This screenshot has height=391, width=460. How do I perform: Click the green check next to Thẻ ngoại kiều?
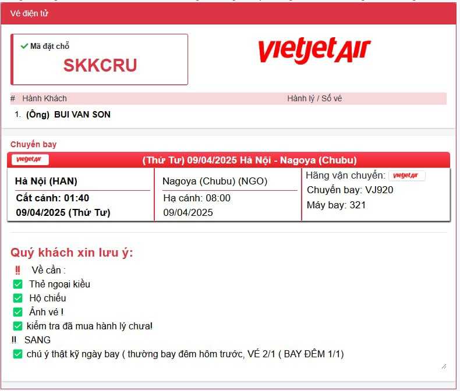coord(17,284)
